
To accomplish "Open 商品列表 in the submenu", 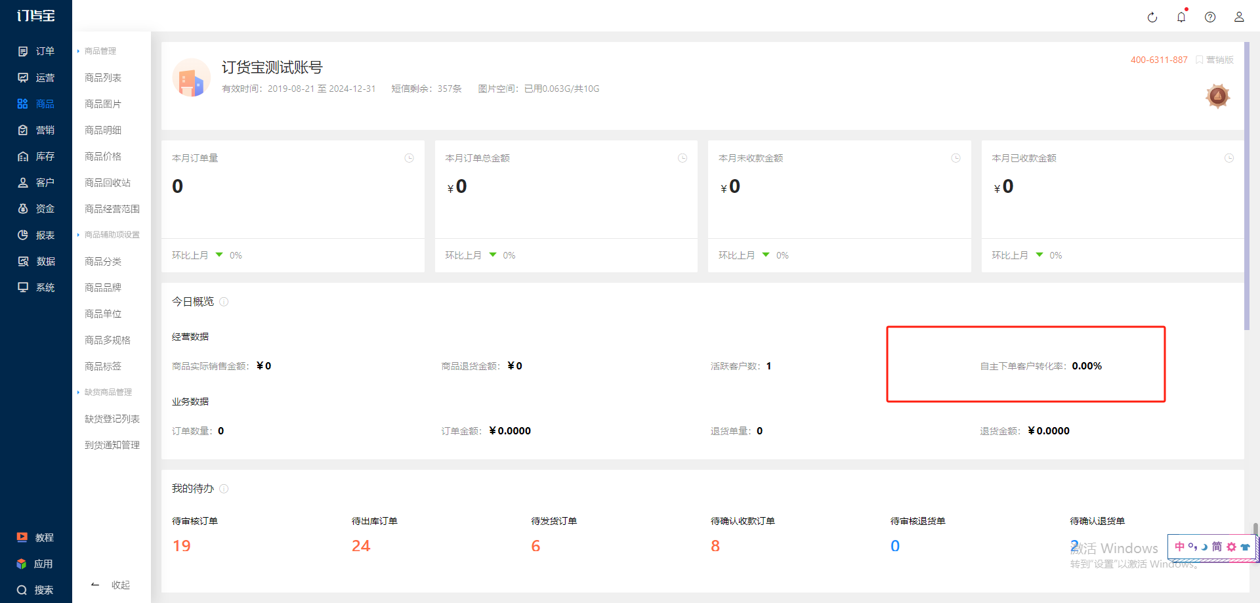I will click(x=103, y=77).
